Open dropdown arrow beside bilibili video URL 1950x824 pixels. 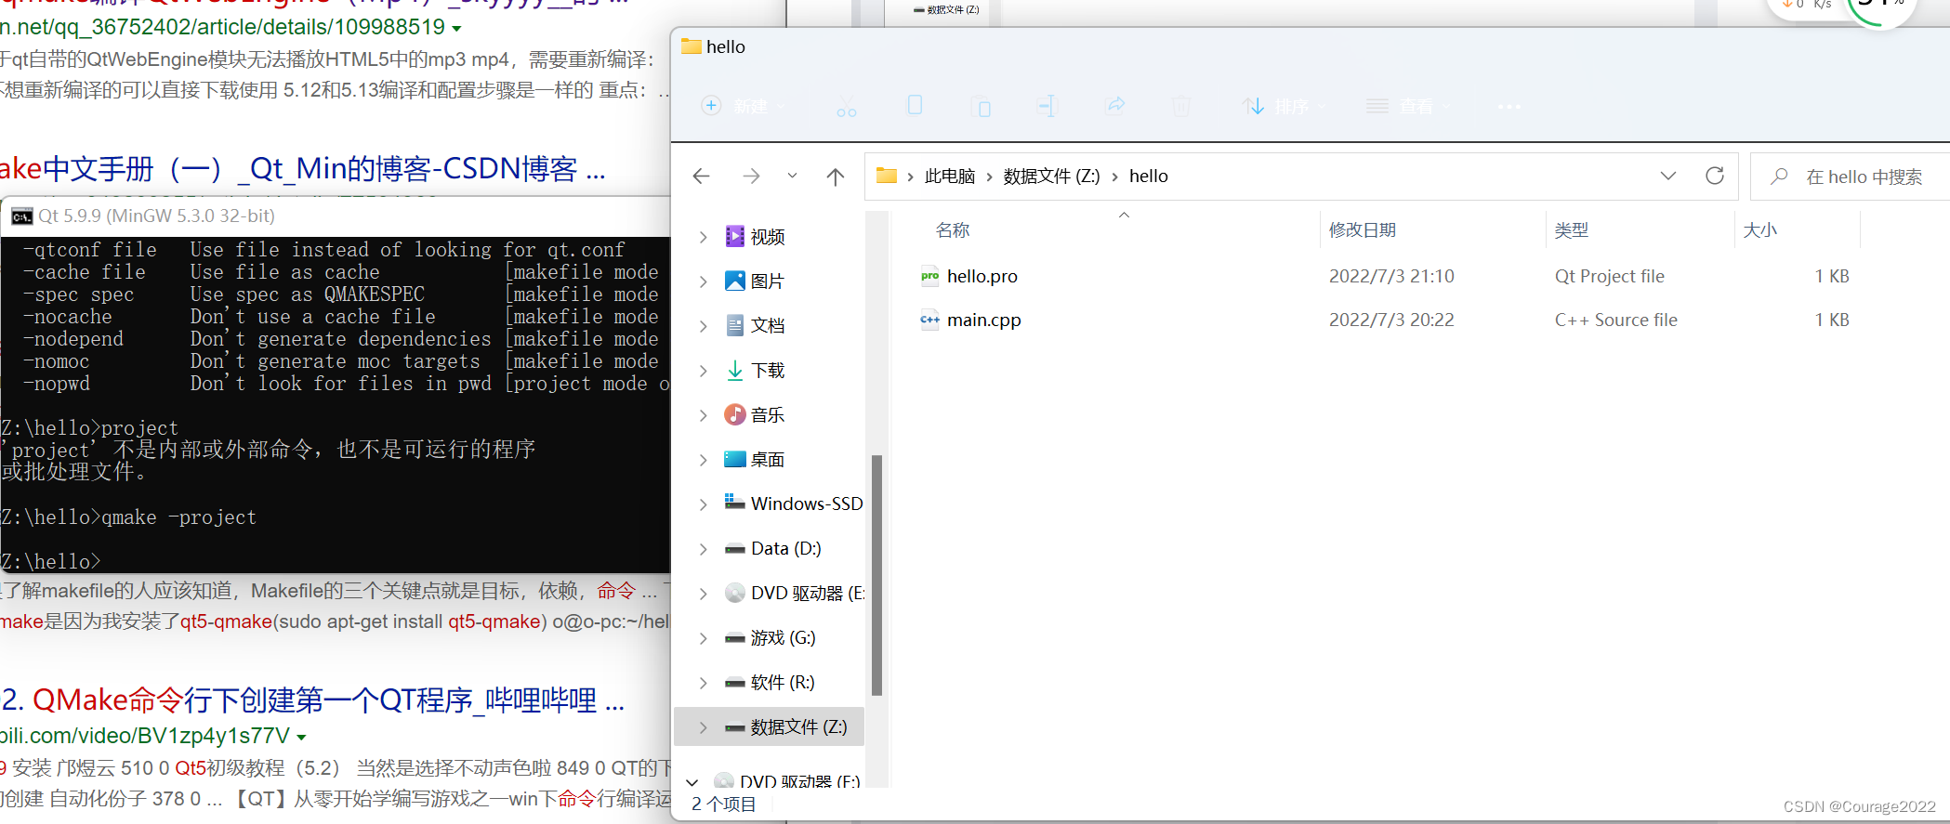[x=301, y=737]
